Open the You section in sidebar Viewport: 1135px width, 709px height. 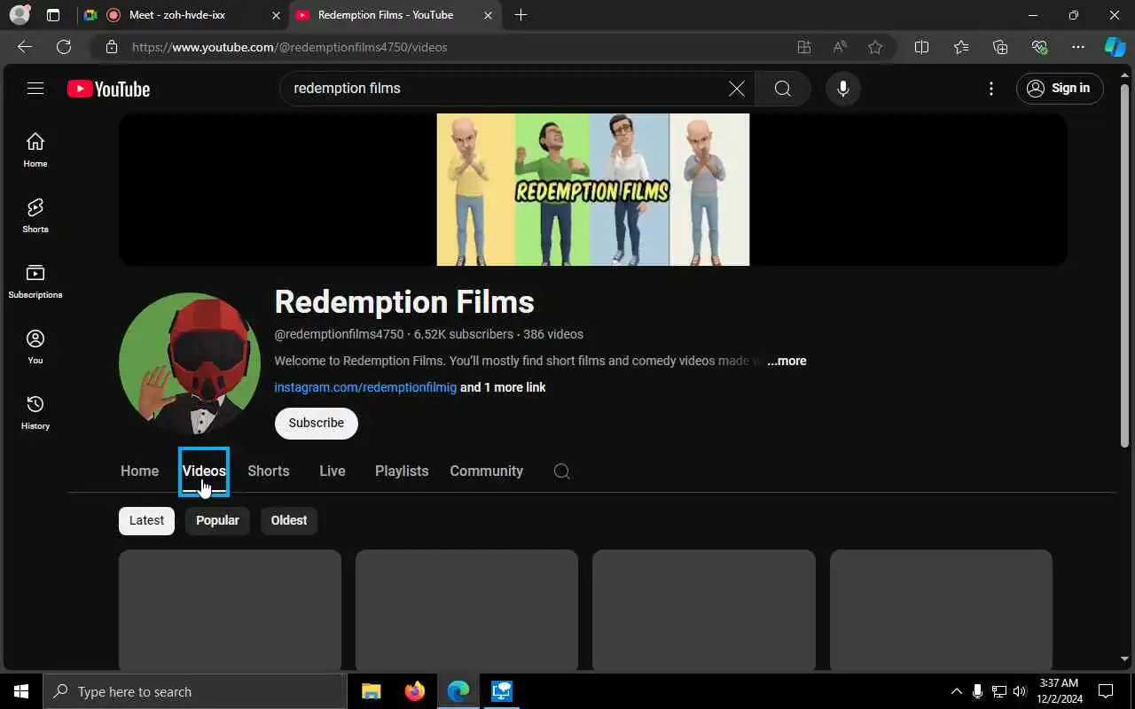(x=35, y=347)
